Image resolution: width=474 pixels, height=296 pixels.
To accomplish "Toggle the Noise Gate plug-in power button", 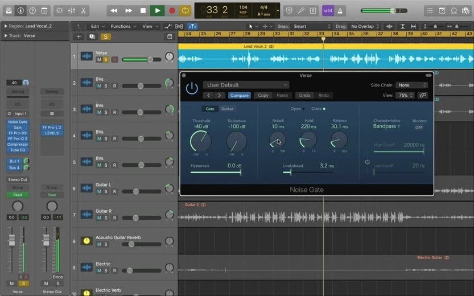I will (192, 88).
